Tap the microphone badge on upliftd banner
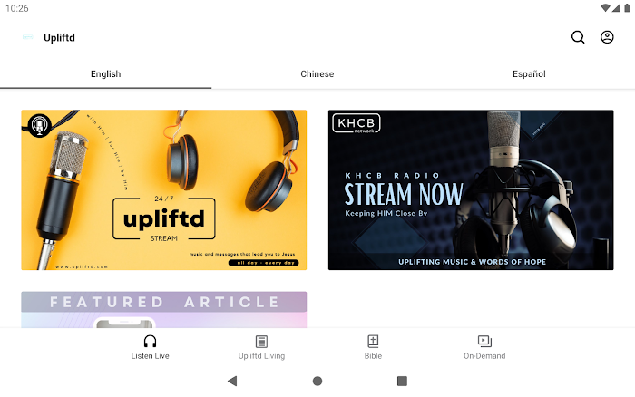 (39, 125)
